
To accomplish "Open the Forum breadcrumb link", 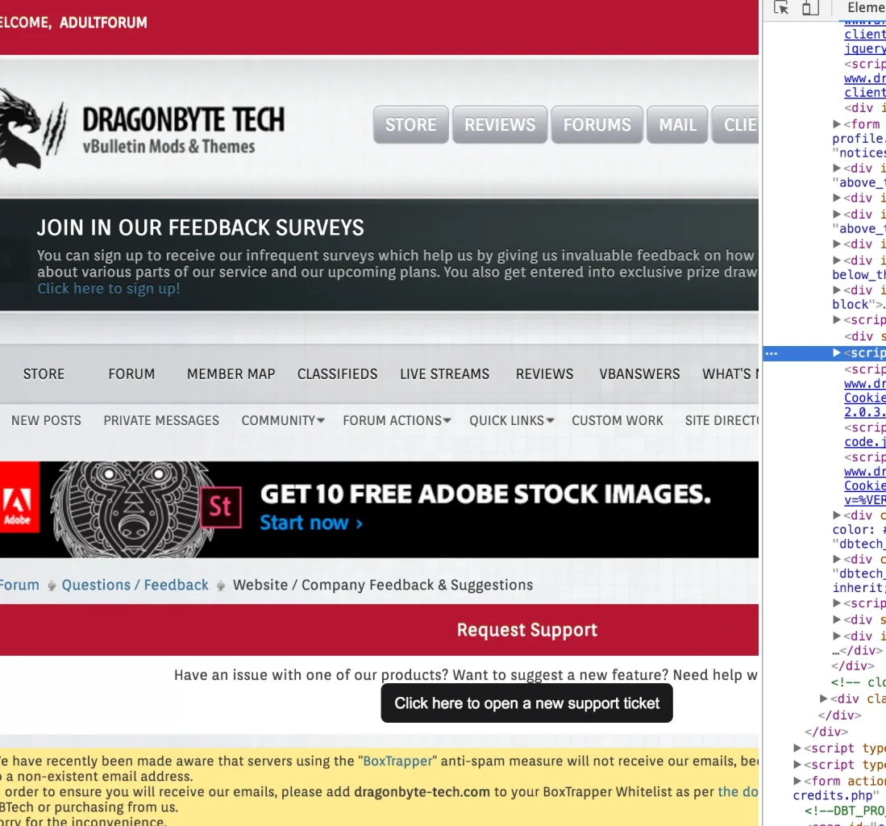I will point(19,585).
